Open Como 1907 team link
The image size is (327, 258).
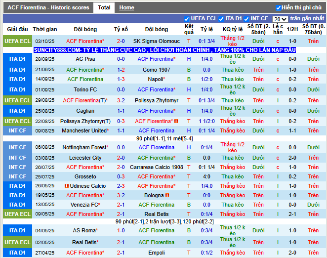(157, 70)
